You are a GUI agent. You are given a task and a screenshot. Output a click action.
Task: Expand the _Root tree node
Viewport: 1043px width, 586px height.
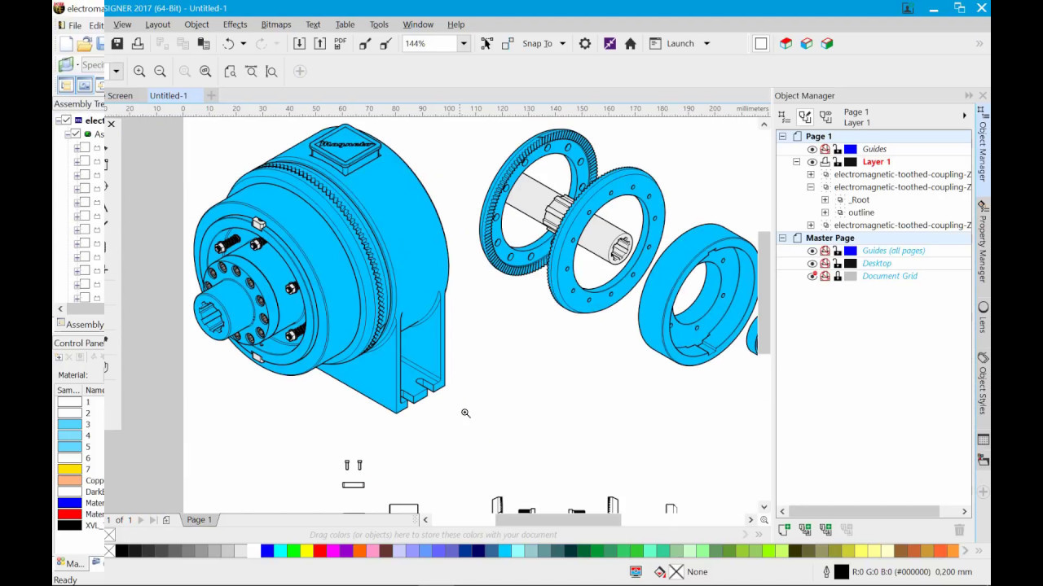(824, 200)
